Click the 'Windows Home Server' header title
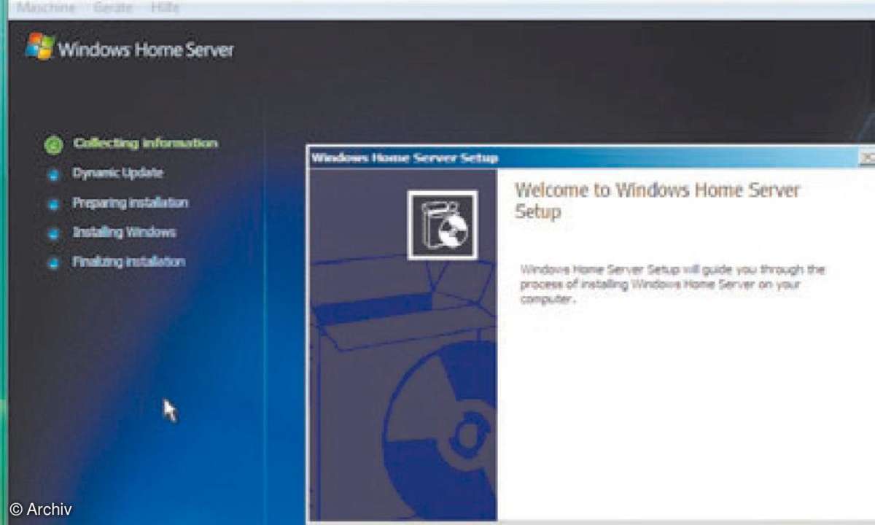This screenshot has height=525, width=875. (x=147, y=50)
